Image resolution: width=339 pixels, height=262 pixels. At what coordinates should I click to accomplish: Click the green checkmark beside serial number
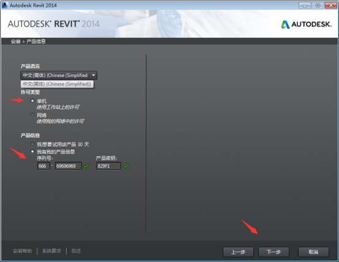(x=86, y=166)
